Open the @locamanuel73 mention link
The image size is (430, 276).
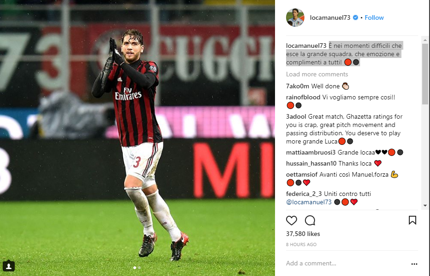[x=309, y=202]
